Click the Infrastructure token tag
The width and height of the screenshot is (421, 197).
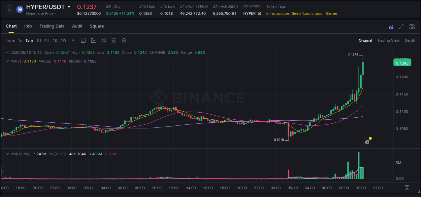pos(278,13)
